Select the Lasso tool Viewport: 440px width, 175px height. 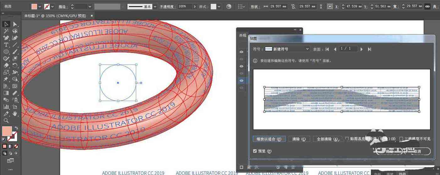(15, 31)
